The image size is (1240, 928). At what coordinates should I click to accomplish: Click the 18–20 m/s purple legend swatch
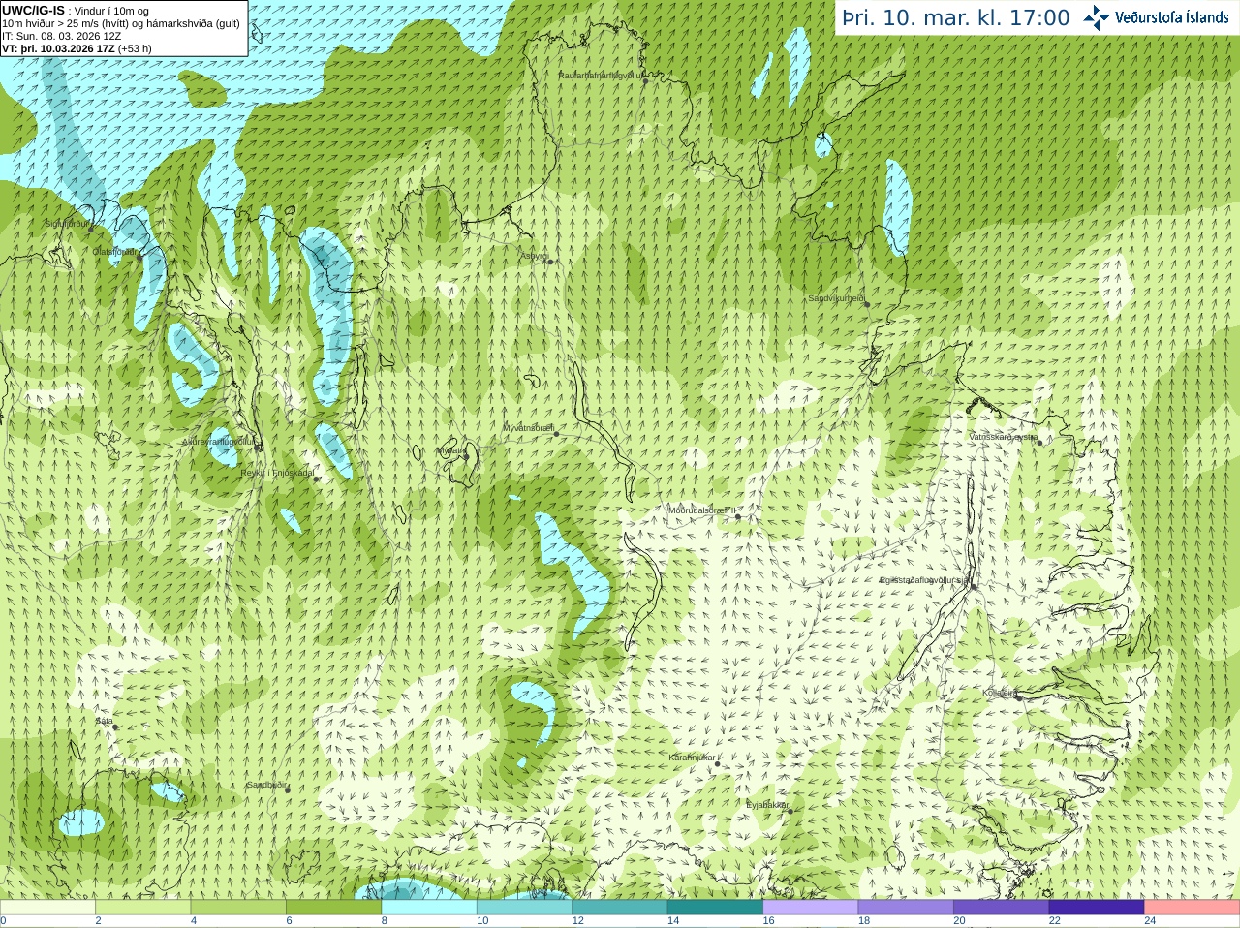[x=906, y=907]
